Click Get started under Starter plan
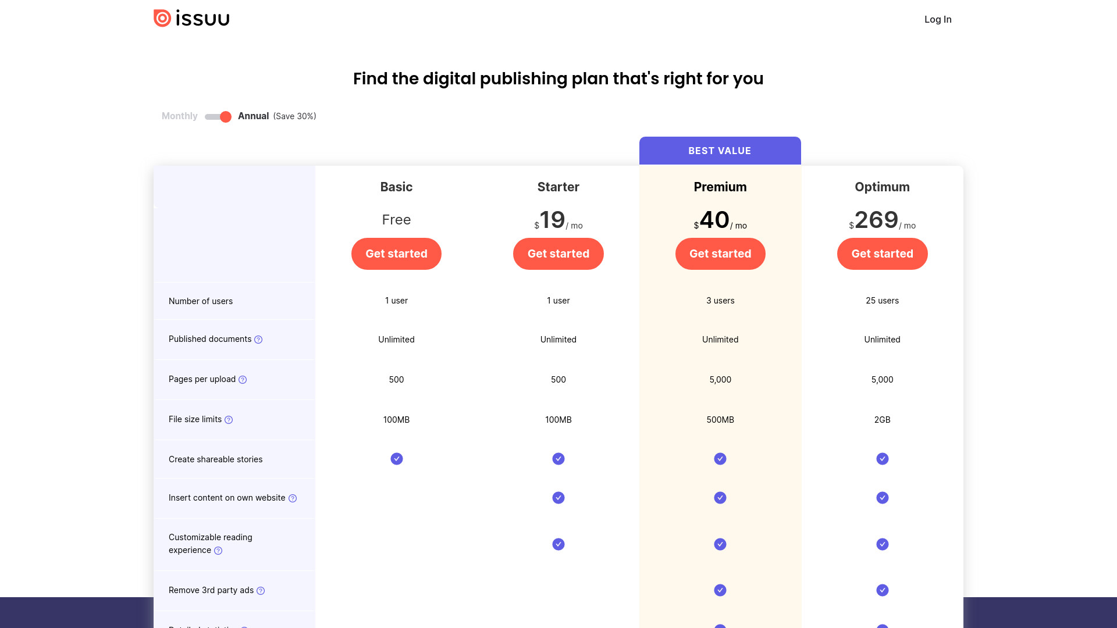The image size is (1117, 628). (558, 254)
